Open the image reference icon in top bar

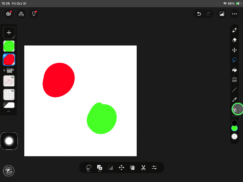click(222, 14)
